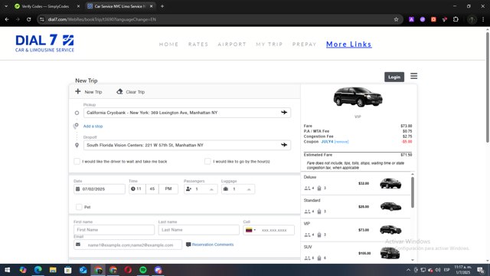The image size is (490, 276).
Task: Open MY TRIP in navigation menu
Action: click(269, 44)
